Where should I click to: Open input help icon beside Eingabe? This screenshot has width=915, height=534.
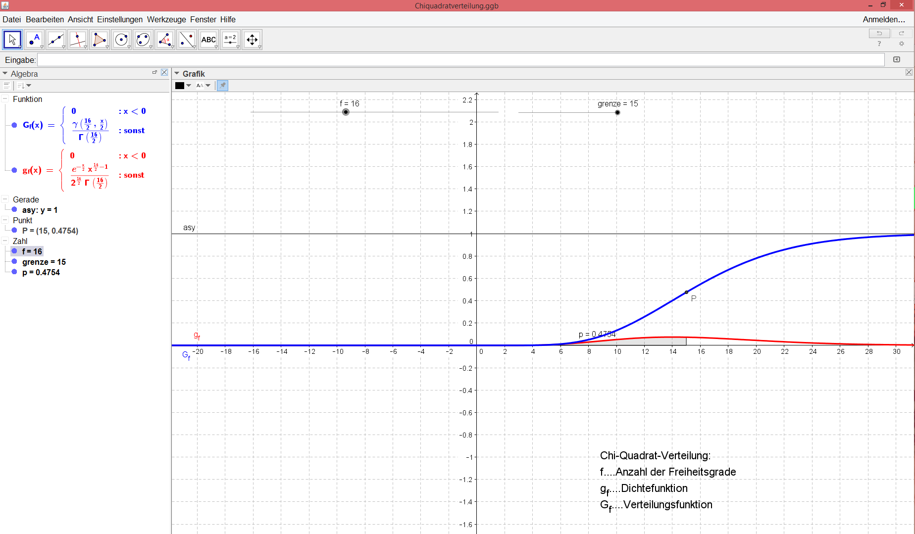(897, 59)
